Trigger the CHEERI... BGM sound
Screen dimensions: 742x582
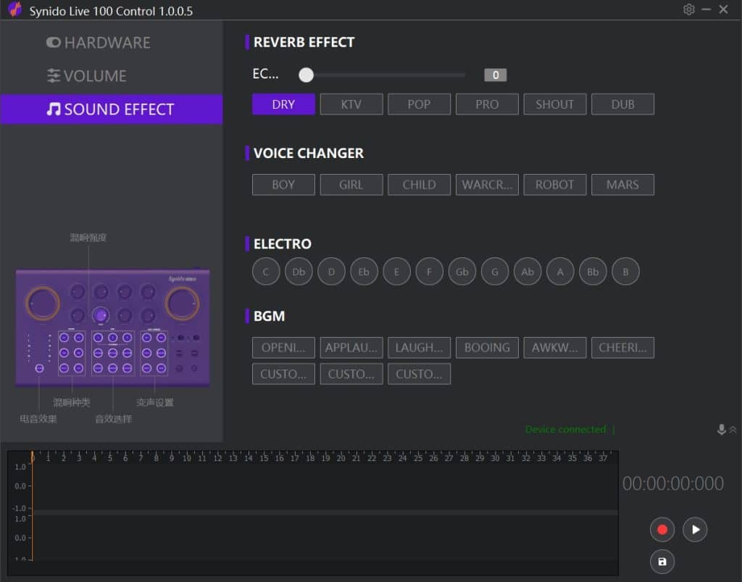(622, 348)
